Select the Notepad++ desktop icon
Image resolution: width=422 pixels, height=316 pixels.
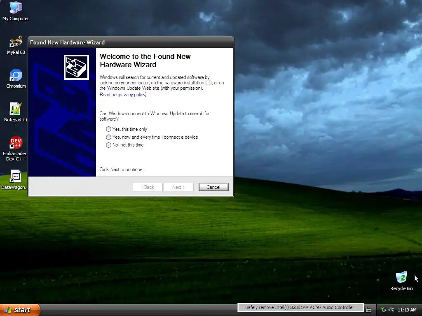[x=16, y=112]
